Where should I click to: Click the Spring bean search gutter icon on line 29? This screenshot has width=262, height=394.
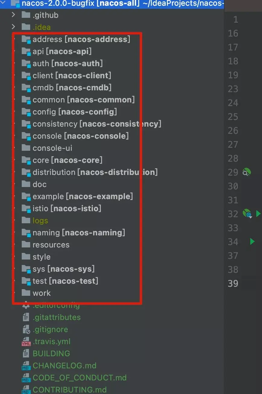(x=247, y=172)
